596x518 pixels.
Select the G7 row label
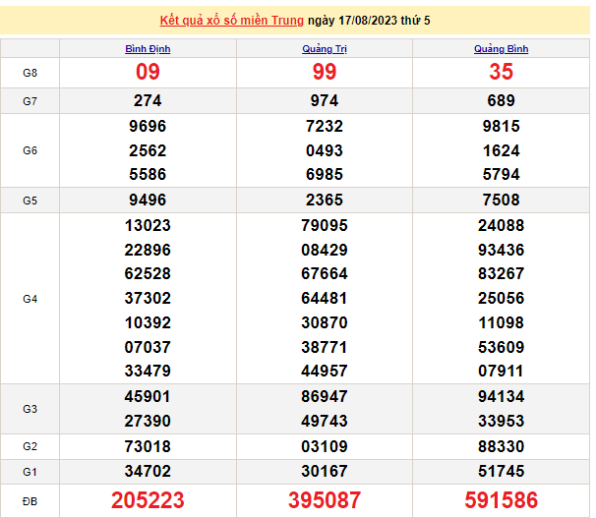pyautogui.click(x=30, y=101)
